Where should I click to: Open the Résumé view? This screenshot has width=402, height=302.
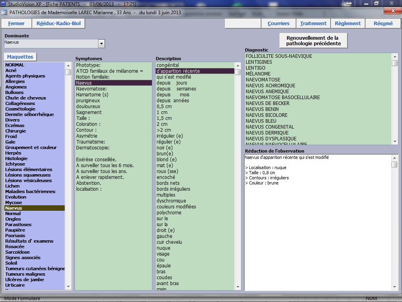click(x=383, y=24)
